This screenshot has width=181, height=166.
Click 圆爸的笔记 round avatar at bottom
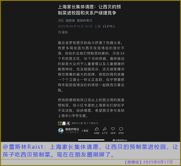pyautogui.click(x=61, y=131)
